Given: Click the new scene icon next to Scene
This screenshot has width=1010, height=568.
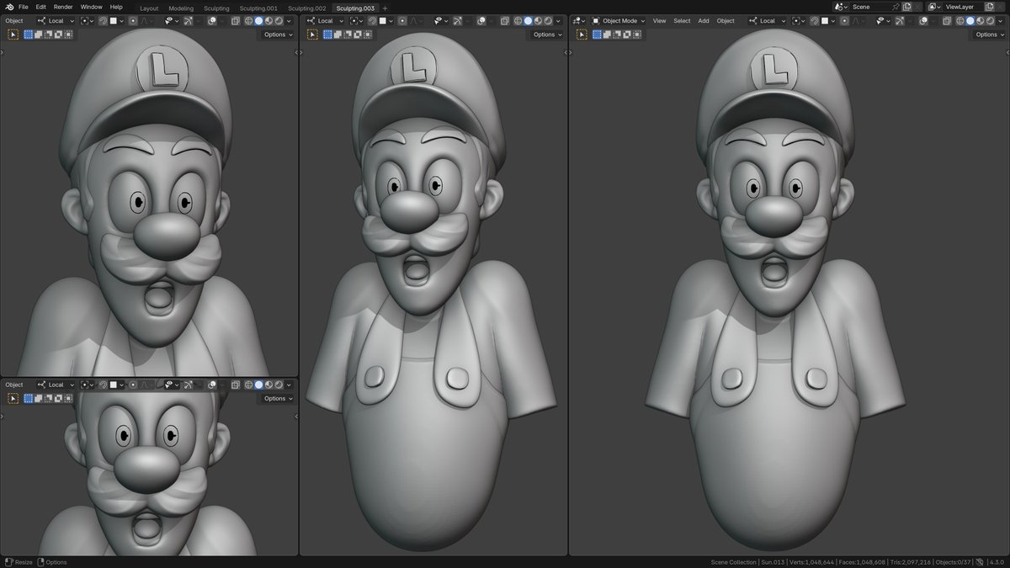Looking at the screenshot, I should pyautogui.click(x=906, y=7).
